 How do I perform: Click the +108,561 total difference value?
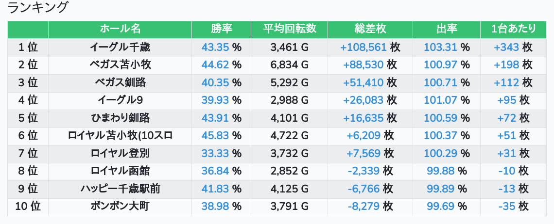point(364,48)
